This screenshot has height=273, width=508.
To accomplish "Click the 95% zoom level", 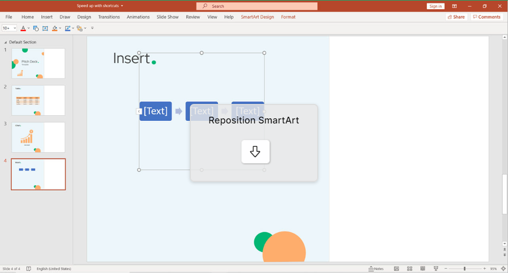I will point(494,269).
